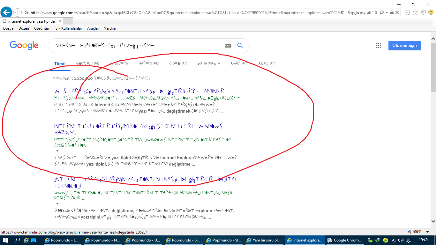Open Araçlar search tools under search bar
436x245 pixels.
pos(267,64)
